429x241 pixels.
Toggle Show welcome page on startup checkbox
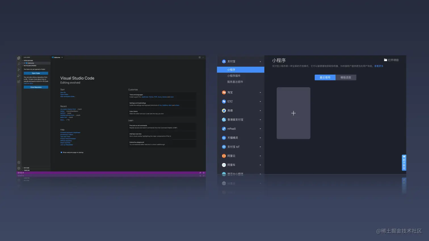[x=61, y=152]
